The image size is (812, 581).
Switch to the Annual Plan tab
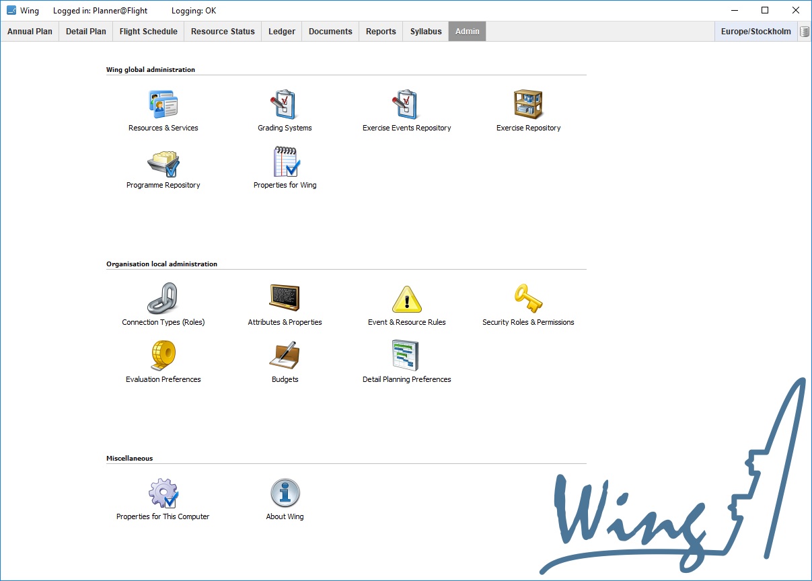[x=30, y=32]
